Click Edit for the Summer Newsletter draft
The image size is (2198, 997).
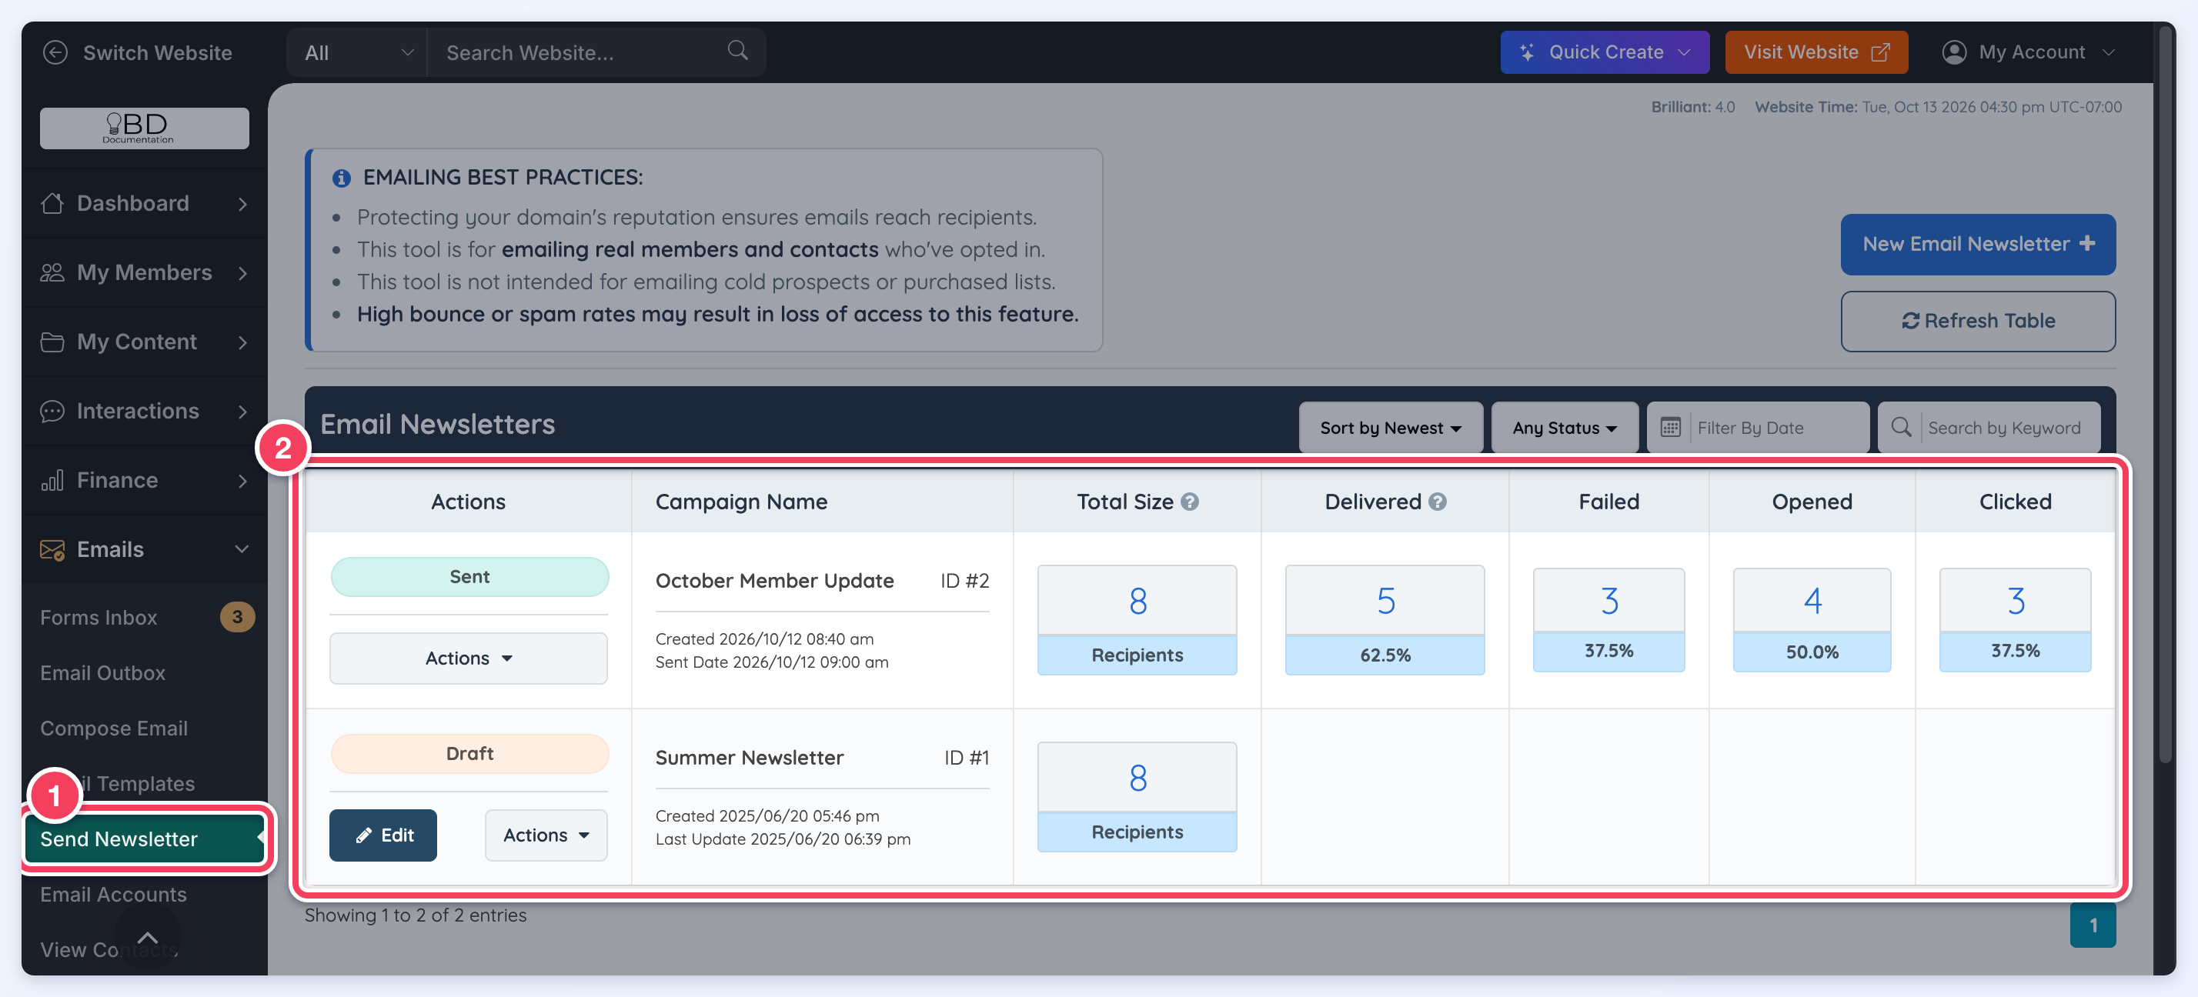(x=383, y=834)
